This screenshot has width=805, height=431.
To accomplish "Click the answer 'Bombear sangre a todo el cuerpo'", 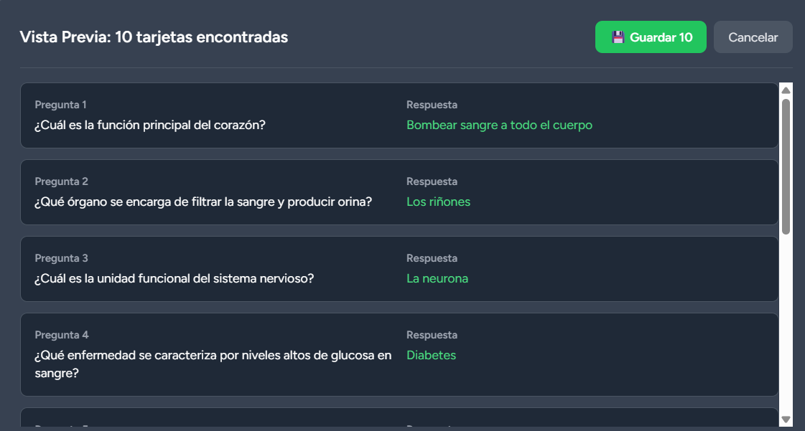I will tap(499, 125).
